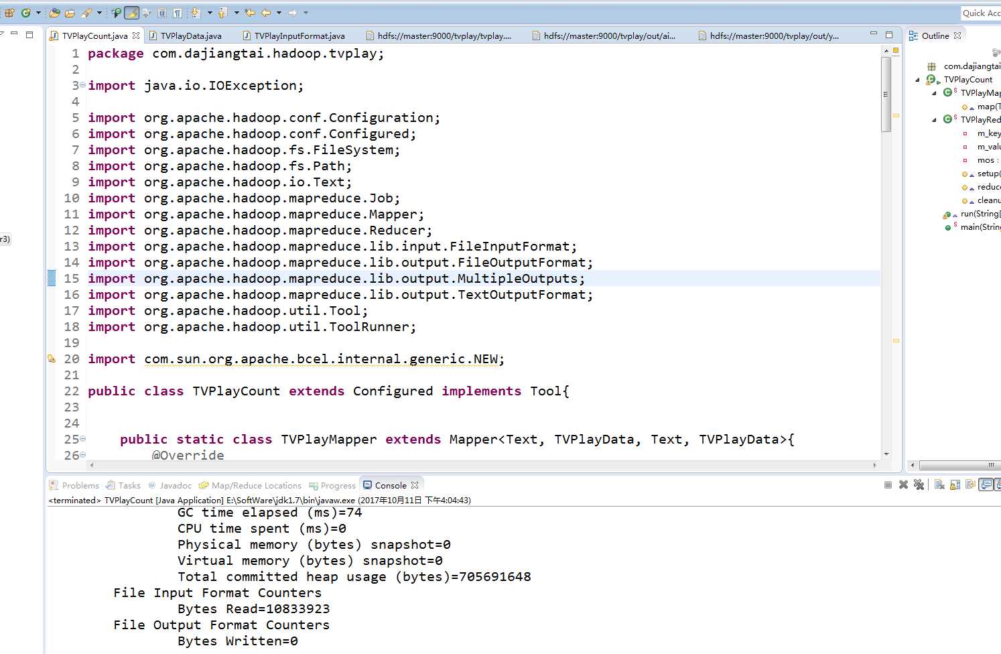Minimize the editor area
This screenshot has width=1001, height=654.
(873, 34)
